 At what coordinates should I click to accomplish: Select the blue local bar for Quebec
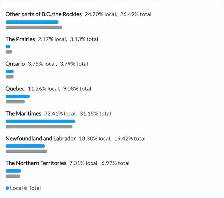click(18, 97)
